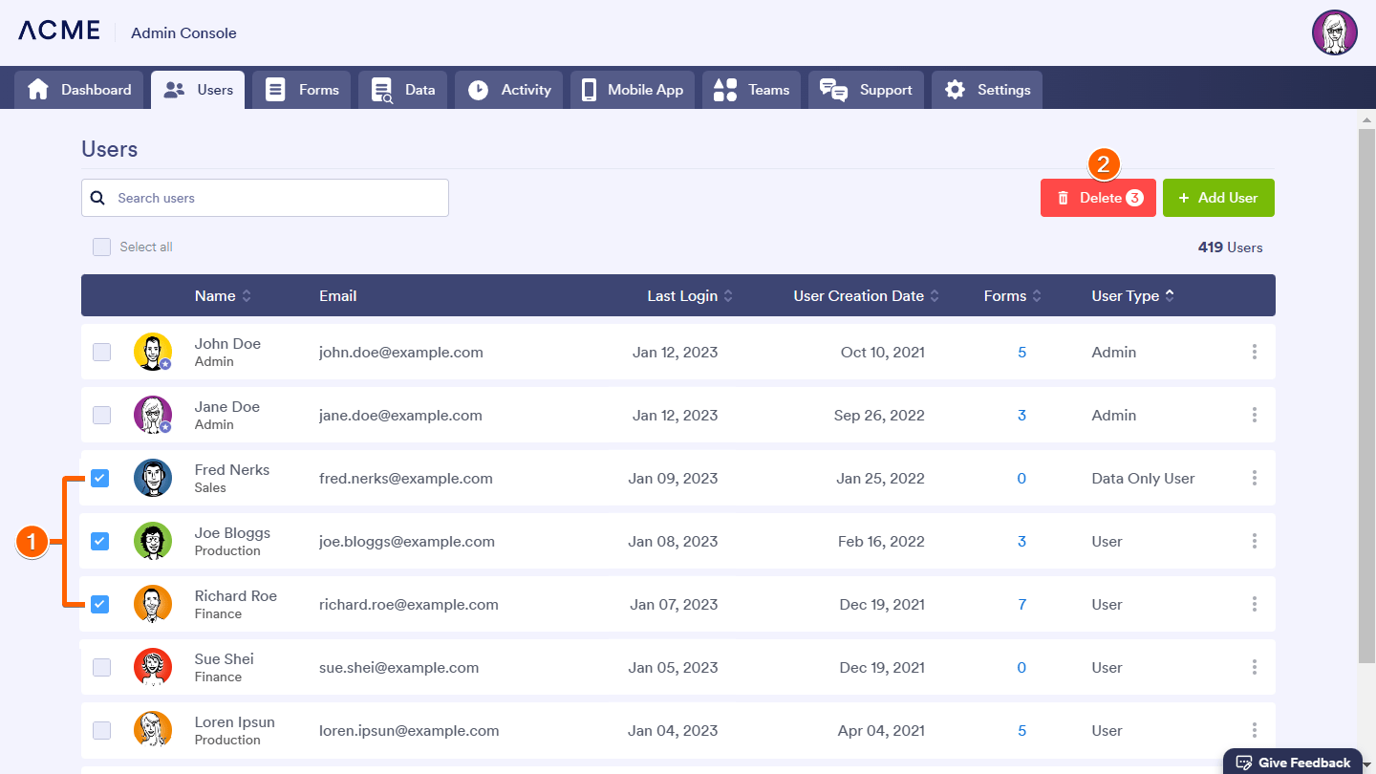
Task: Tick the checkbox for John Doe
Action: coord(101,353)
